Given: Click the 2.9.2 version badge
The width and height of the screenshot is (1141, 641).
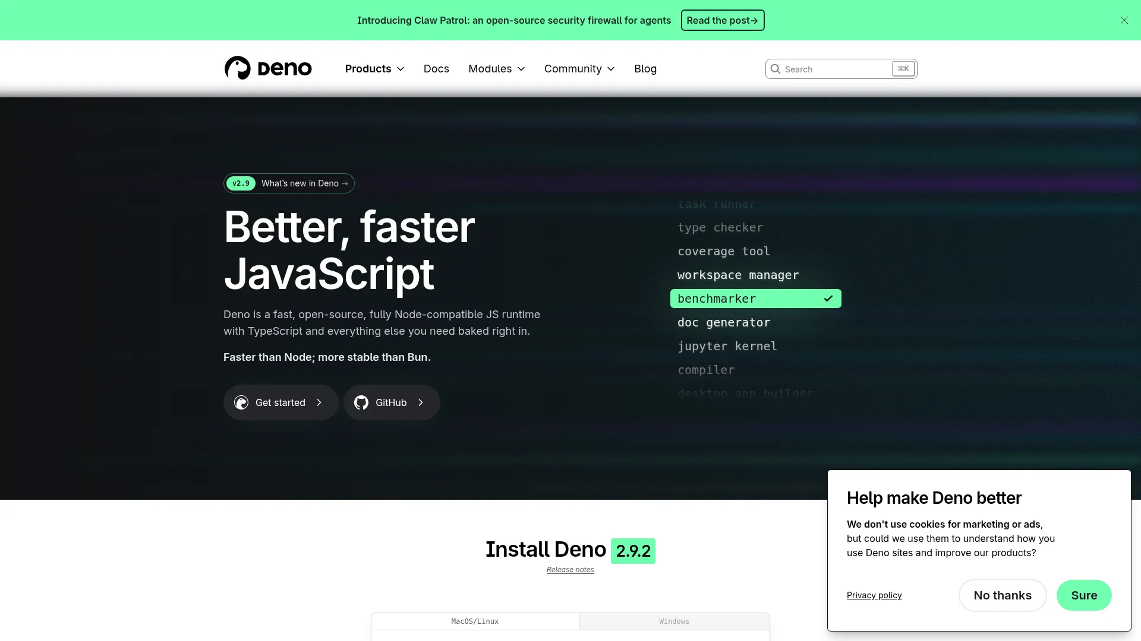Looking at the screenshot, I should point(633,551).
